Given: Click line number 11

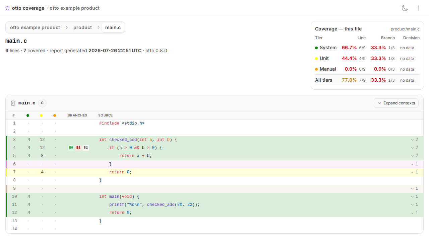Looking at the screenshot, I should pyautogui.click(x=14, y=205).
